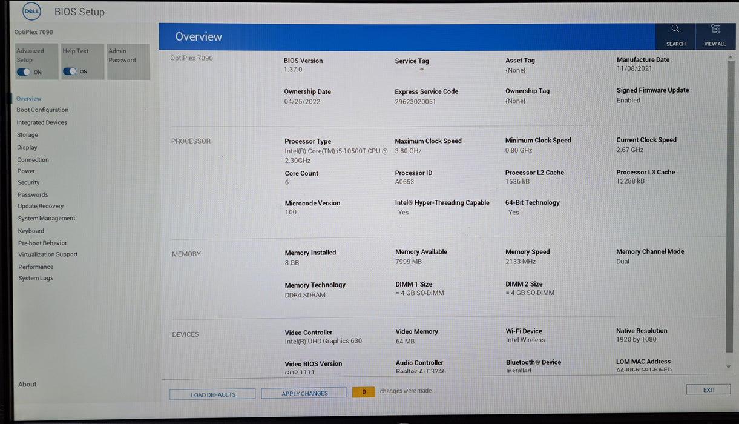Screen dimensions: 739x424
Task: Open Virtualization Support section
Action: [x=48, y=254]
